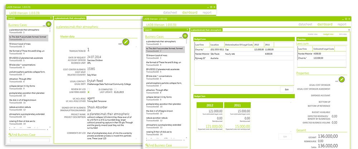
Task: Open the bris view link
Action: pyautogui.click(x=343, y=34)
